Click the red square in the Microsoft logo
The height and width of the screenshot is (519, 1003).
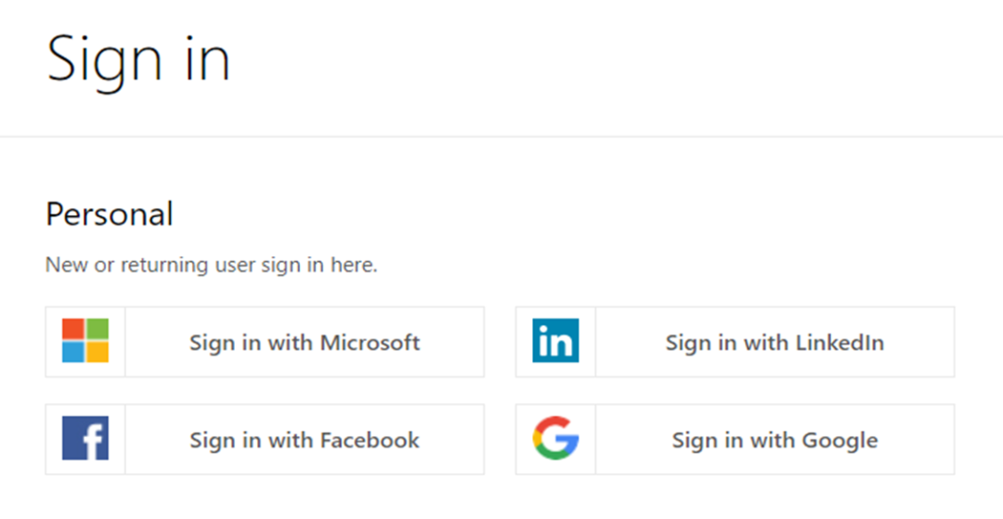(73, 329)
